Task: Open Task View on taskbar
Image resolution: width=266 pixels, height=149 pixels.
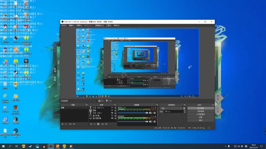Action: coord(16,146)
